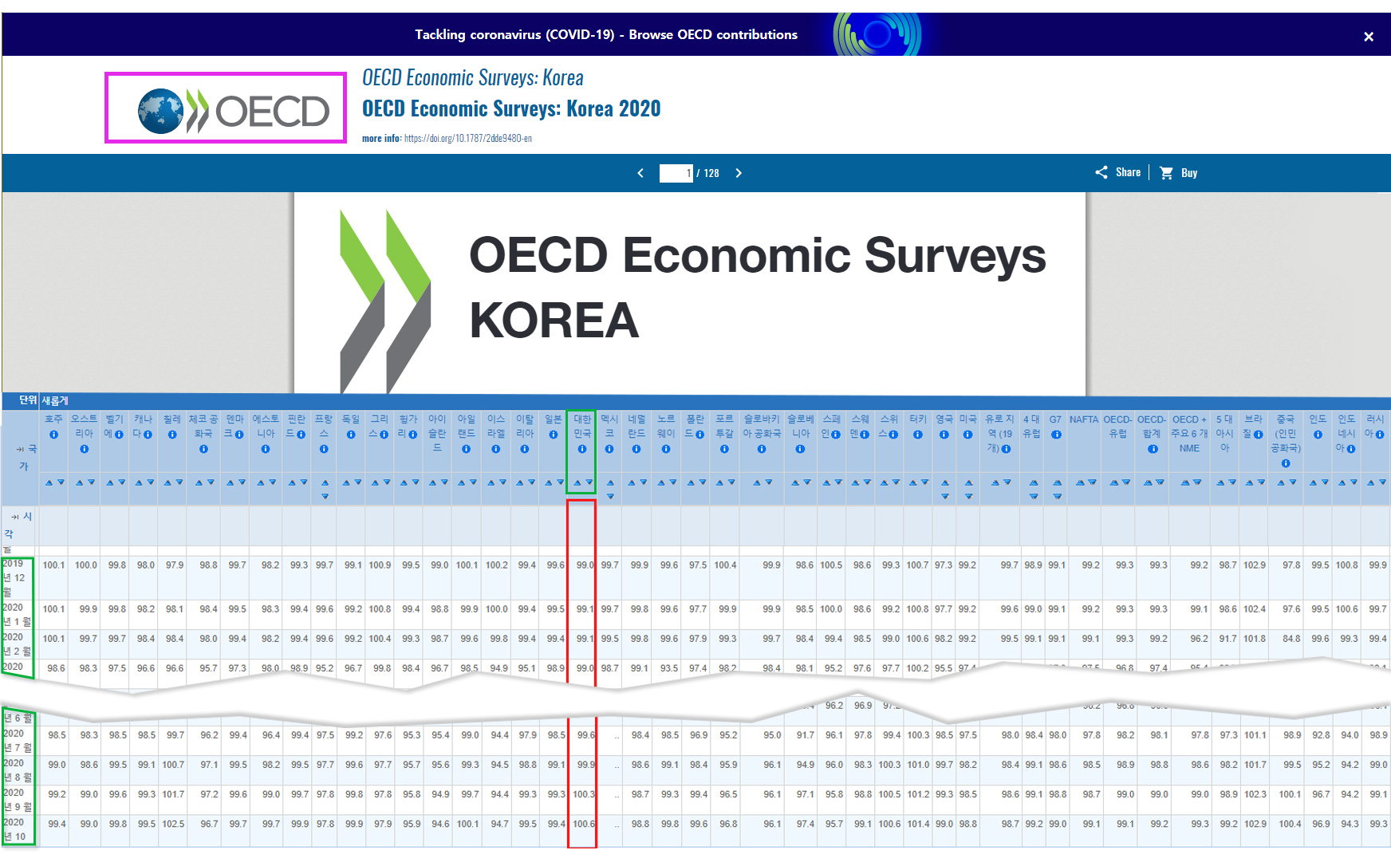Click the 단위 label in table header
This screenshot has width=1391, height=854.
[28, 400]
